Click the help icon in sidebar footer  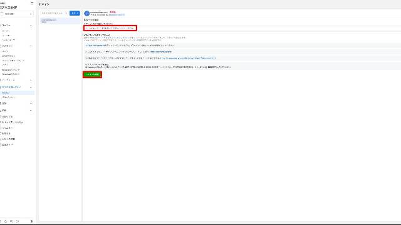(x=18, y=221)
